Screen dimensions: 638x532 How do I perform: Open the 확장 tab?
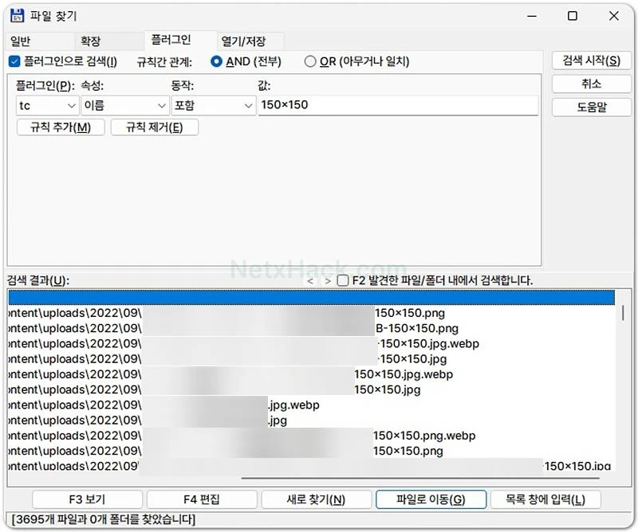click(90, 41)
